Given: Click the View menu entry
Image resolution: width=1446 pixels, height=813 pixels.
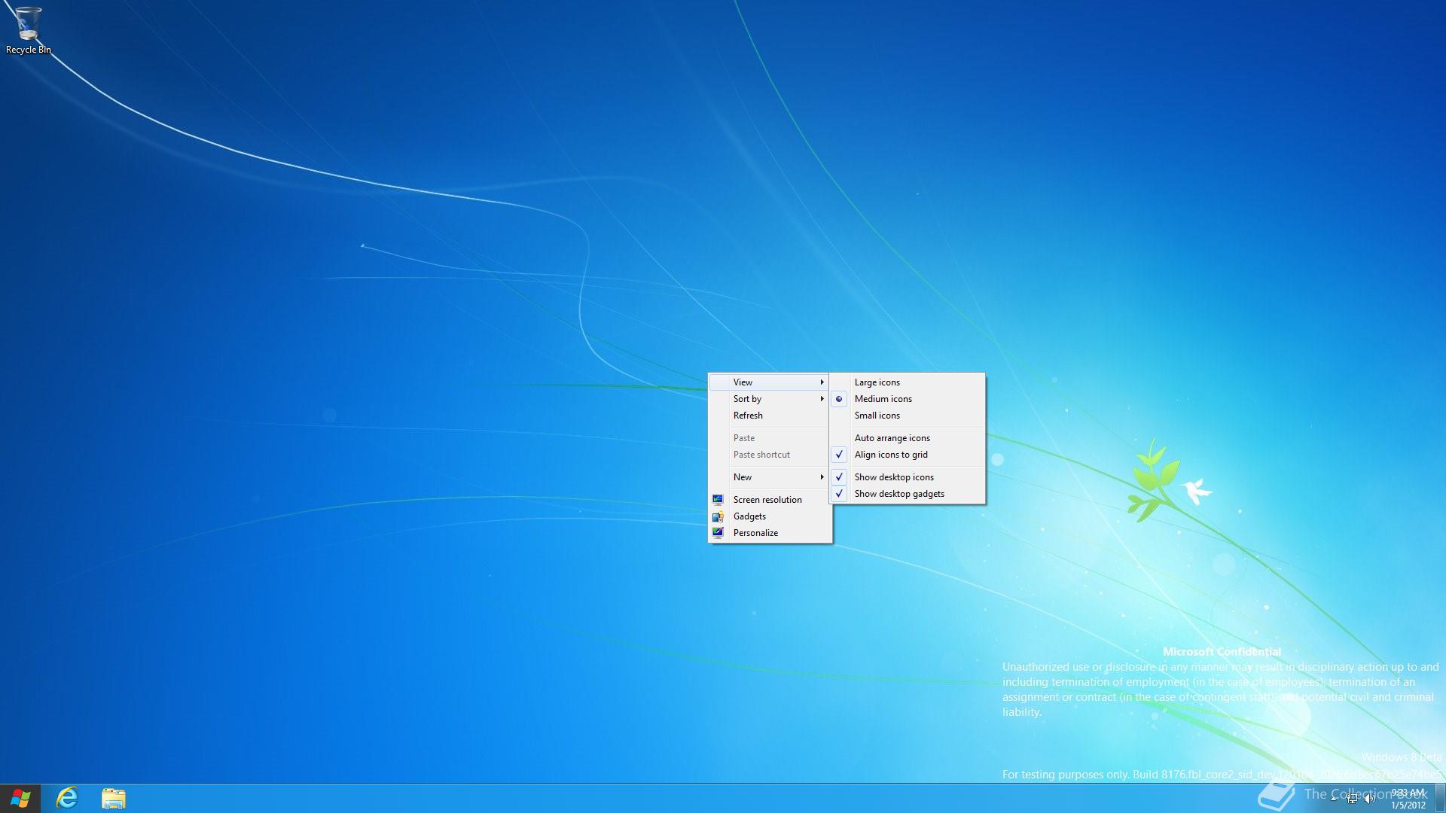Looking at the screenshot, I should pyautogui.click(x=770, y=382).
